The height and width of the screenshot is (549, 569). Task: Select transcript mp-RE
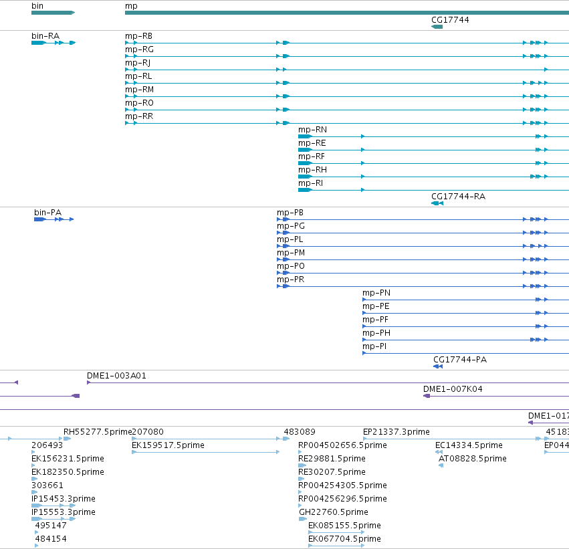pyautogui.click(x=312, y=143)
